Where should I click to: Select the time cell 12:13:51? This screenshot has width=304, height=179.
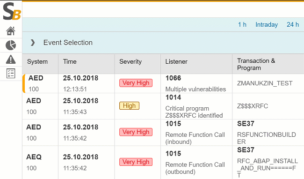click(x=87, y=83)
